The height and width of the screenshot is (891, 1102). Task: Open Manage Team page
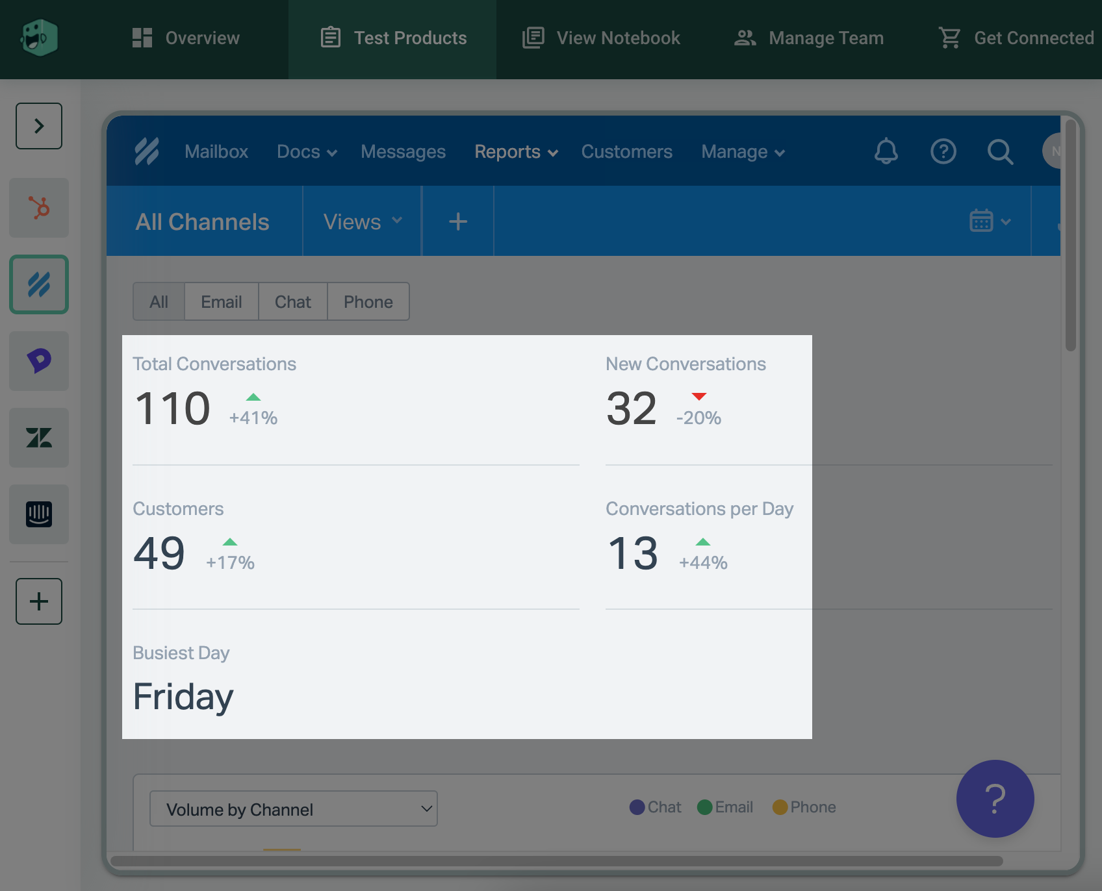click(x=809, y=38)
